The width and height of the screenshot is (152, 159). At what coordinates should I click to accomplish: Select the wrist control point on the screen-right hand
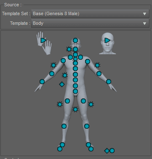[109, 82]
